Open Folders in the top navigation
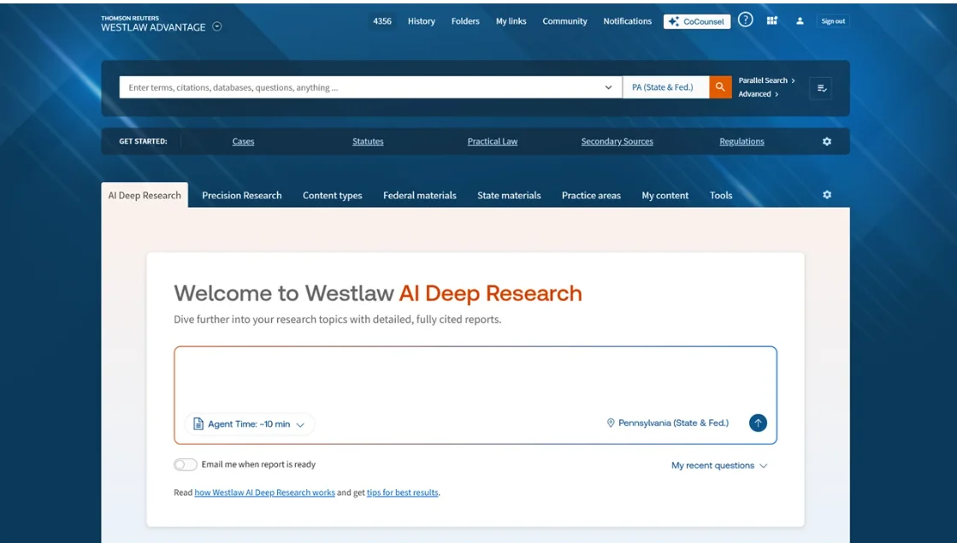Image resolution: width=957 pixels, height=543 pixels. click(x=465, y=21)
